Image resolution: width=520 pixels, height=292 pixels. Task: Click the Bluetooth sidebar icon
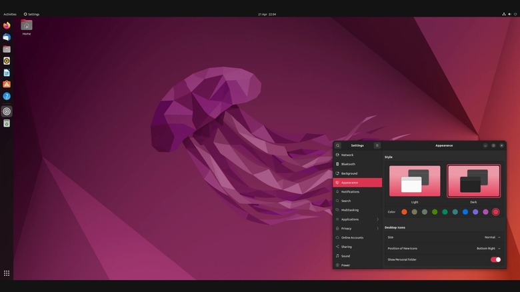pos(337,164)
